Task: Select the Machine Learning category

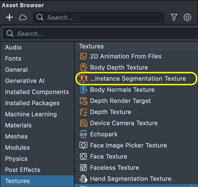Action: pos(31,114)
